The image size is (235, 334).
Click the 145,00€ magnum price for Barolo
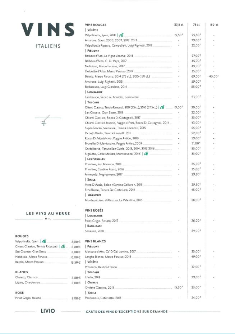coord(214,76)
